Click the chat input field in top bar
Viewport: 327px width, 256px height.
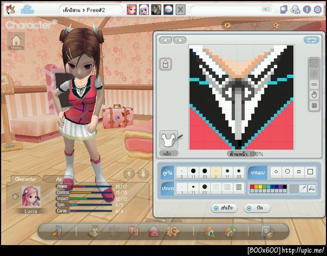232,10
